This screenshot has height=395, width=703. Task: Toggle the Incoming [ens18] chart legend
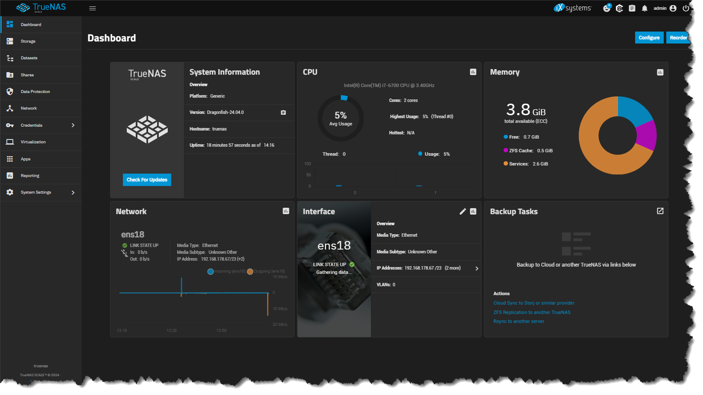pos(227,271)
